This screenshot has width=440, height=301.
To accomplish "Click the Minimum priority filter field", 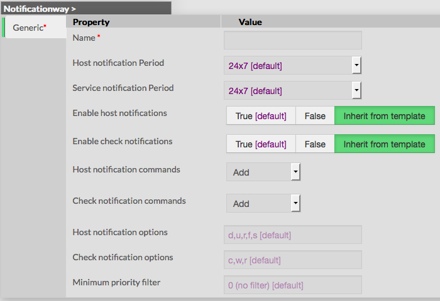I will (292, 285).
